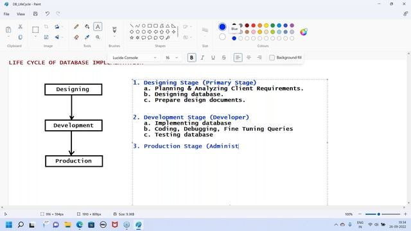Viewport: 411px width, 231px height.
Task: Open the font size 16 dropdown
Action: point(171,58)
